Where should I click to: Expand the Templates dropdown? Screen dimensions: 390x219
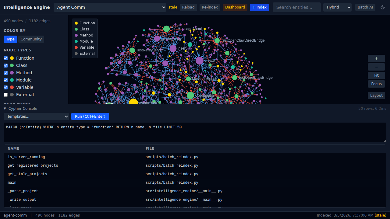[x=36, y=116]
